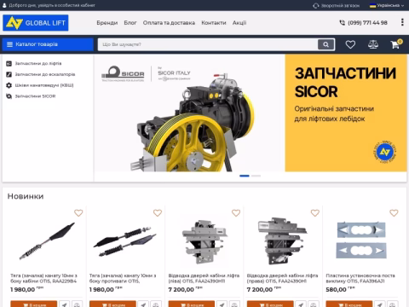
Task: Switch to the second banner slide indicator
Action: (x=256, y=176)
